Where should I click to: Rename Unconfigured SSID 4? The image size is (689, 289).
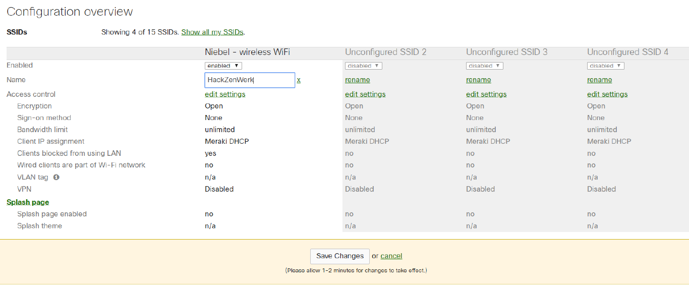(x=599, y=80)
